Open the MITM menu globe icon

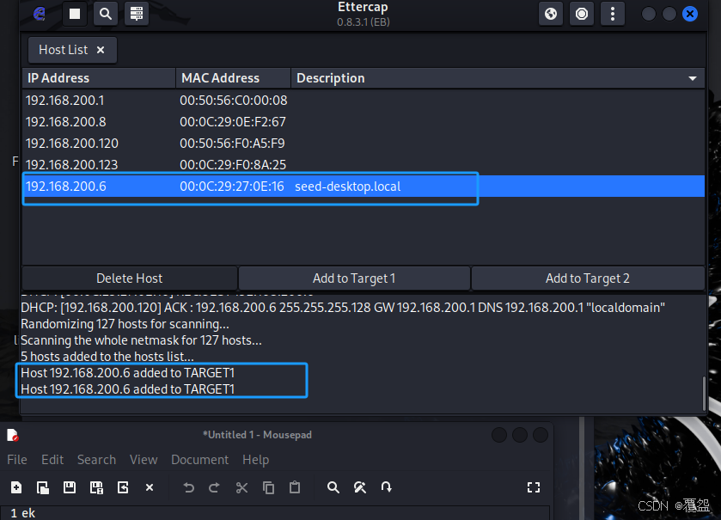550,14
